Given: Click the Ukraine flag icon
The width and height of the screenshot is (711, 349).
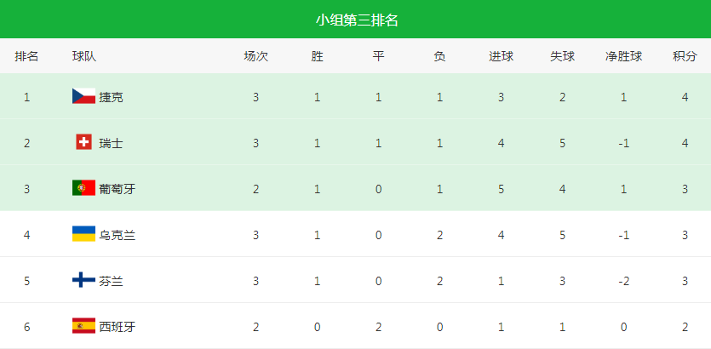Looking at the screenshot, I should [x=83, y=234].
